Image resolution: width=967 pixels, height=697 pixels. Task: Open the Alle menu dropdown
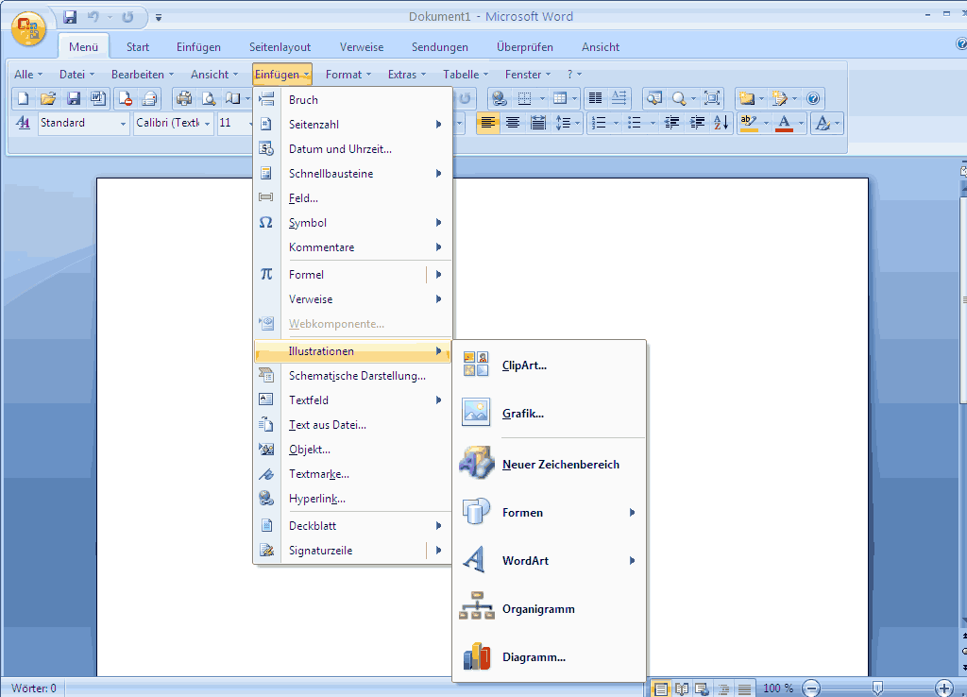28,74
